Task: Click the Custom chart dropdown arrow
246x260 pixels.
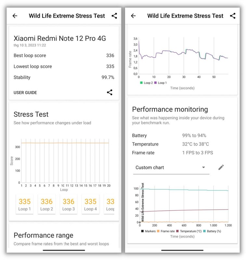Action: tap(203, 168)
